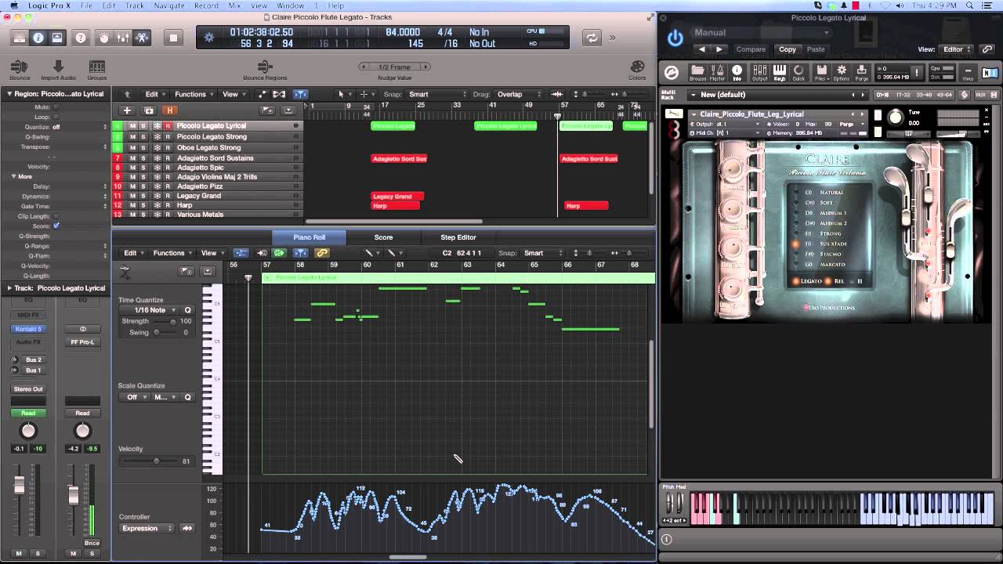The width and height of the screenshot is (1003, 564).
Task: Click the Kontakt 5 instrument slot
Action: click(28, 329)
